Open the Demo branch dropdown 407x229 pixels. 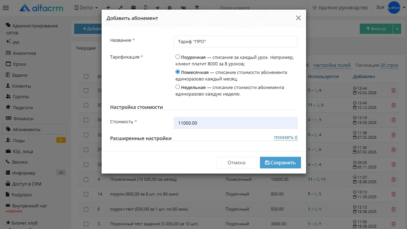(86, 8)
